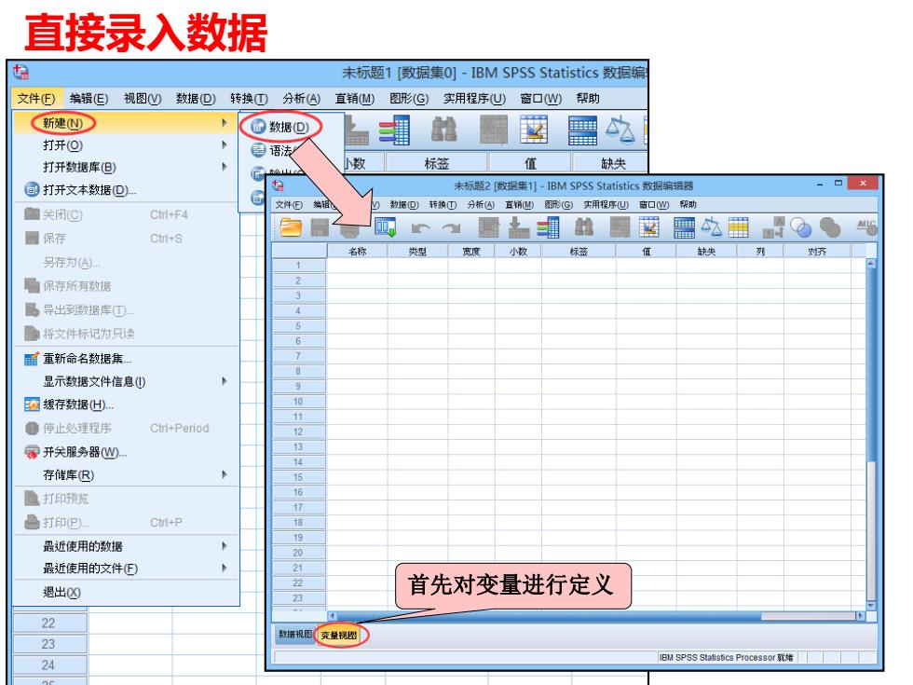Click Go to variable icon in 未标题2 toolbar
Screen dimensions: 913x685
click(x=518, y=227)
